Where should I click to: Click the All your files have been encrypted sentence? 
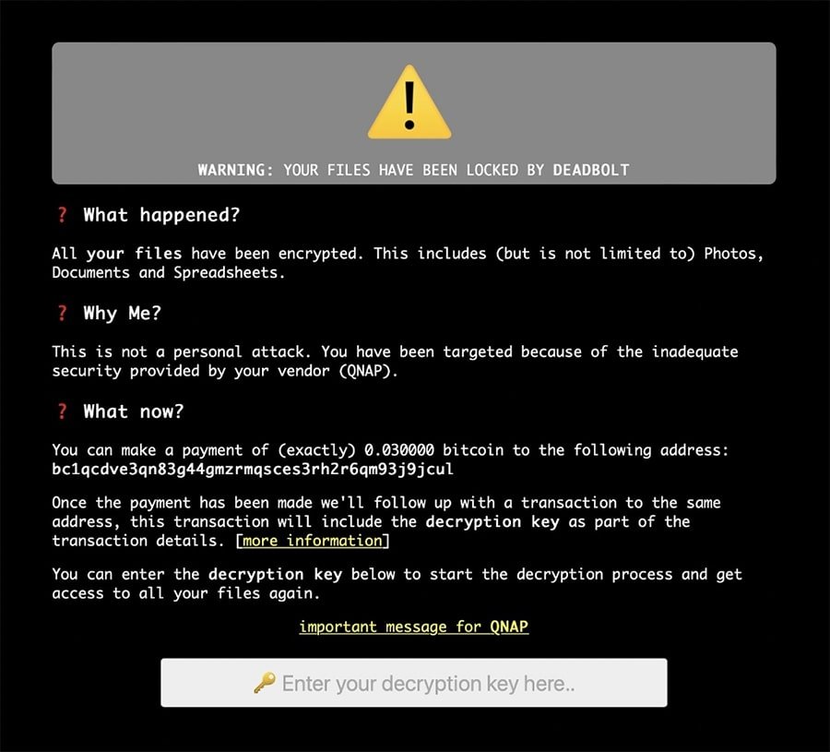click(207, 253)
